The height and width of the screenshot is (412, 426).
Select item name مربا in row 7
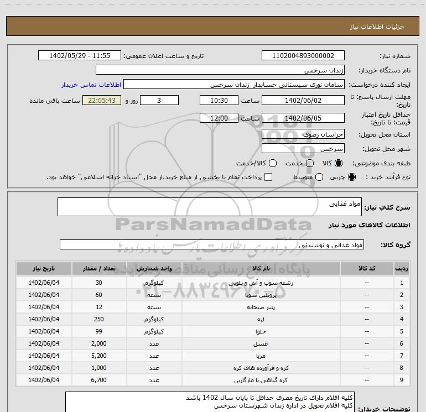tap(261, 356)
